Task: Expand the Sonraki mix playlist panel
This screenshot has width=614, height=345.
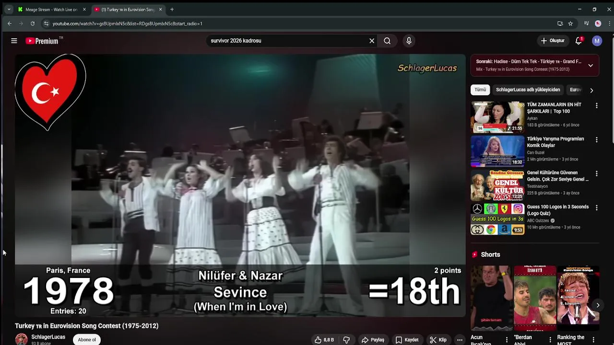Action: pyautogui.click(x=590, y=65)
